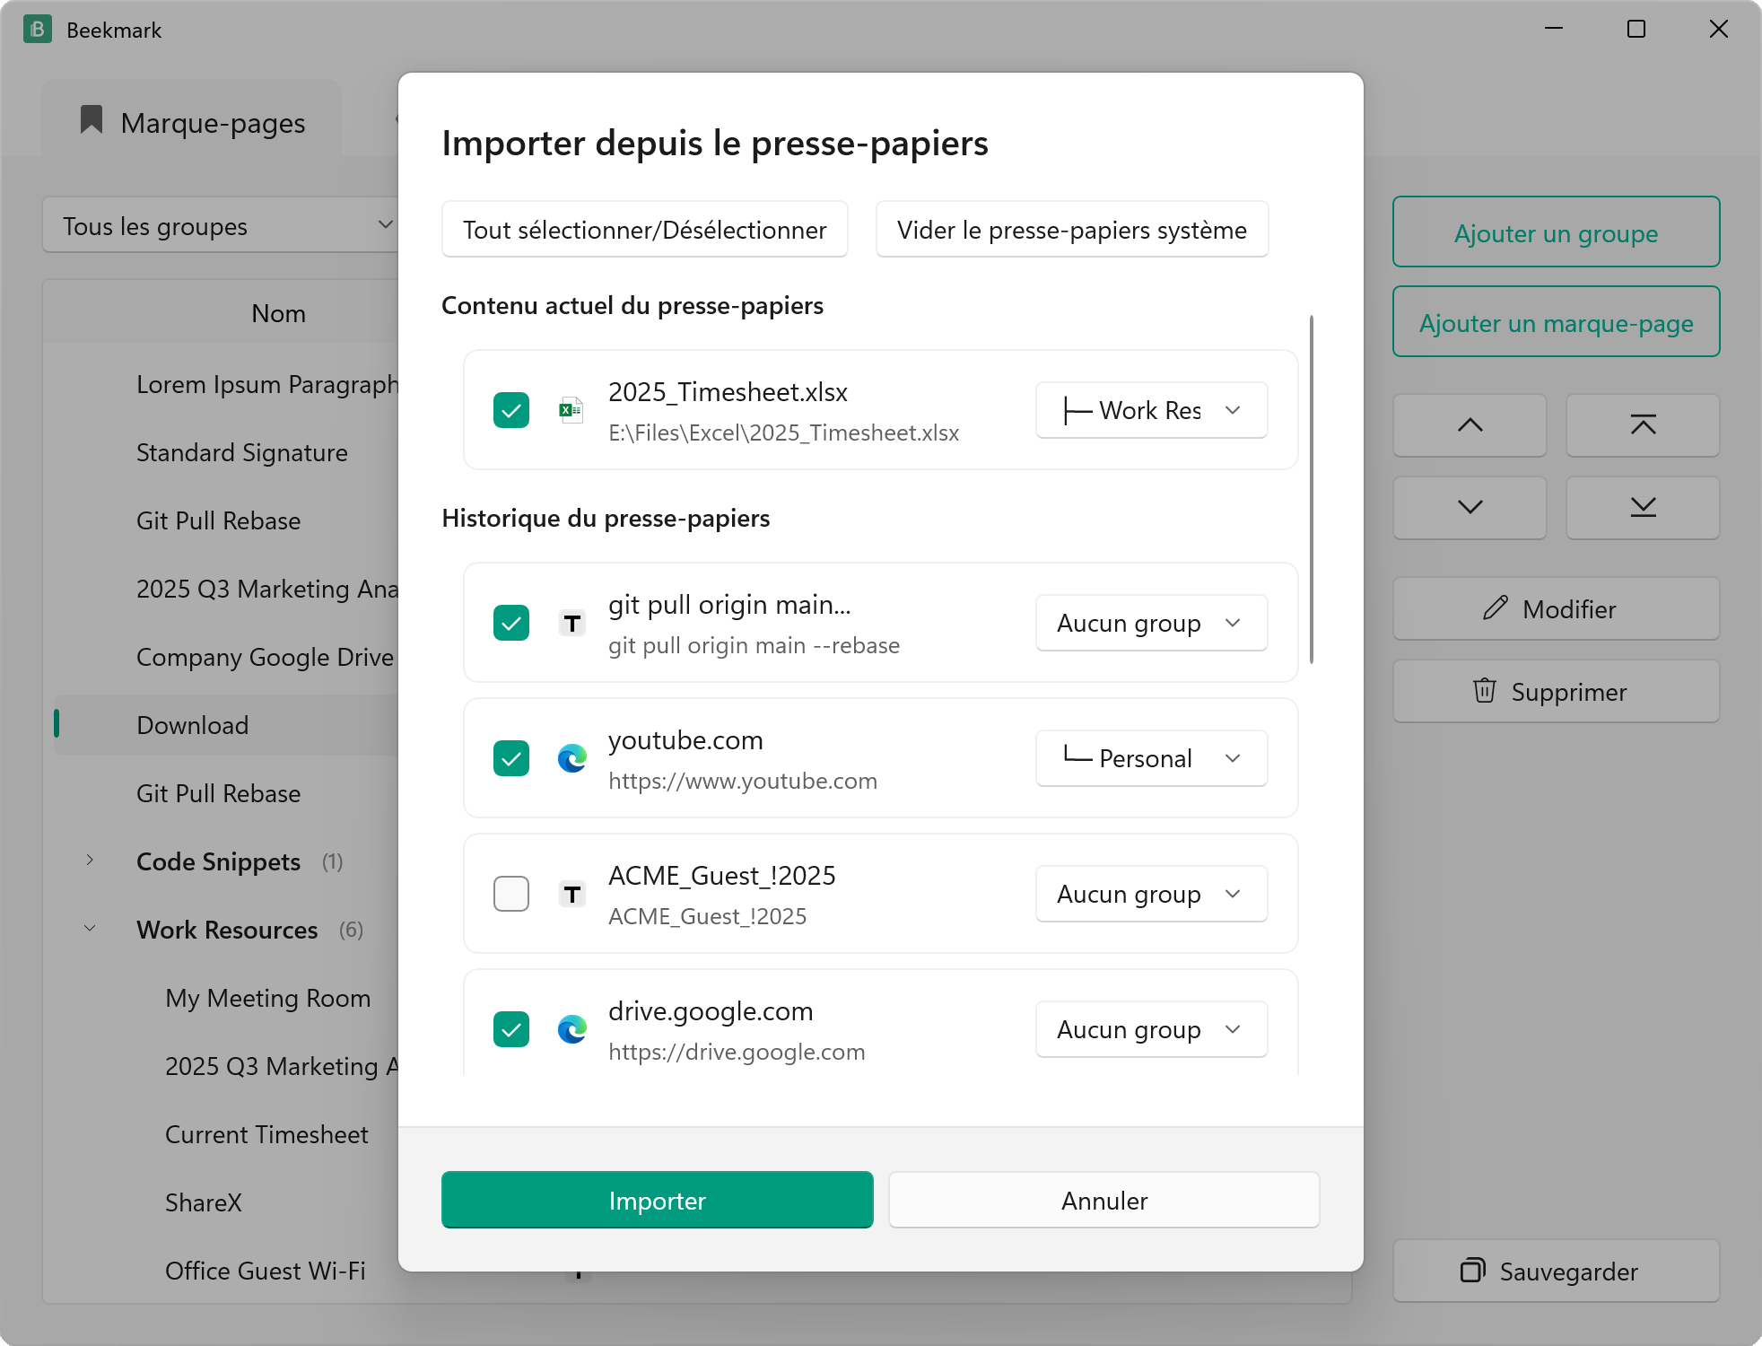Switch to the Marque-pages tab
The height and width of the screenshot is (1346, 1762).
pyautogui.click(x=192, y=120)
